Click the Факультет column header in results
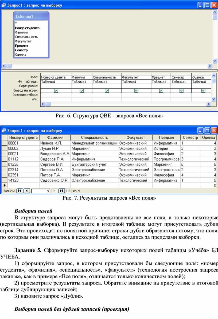 tap(135, 138)
